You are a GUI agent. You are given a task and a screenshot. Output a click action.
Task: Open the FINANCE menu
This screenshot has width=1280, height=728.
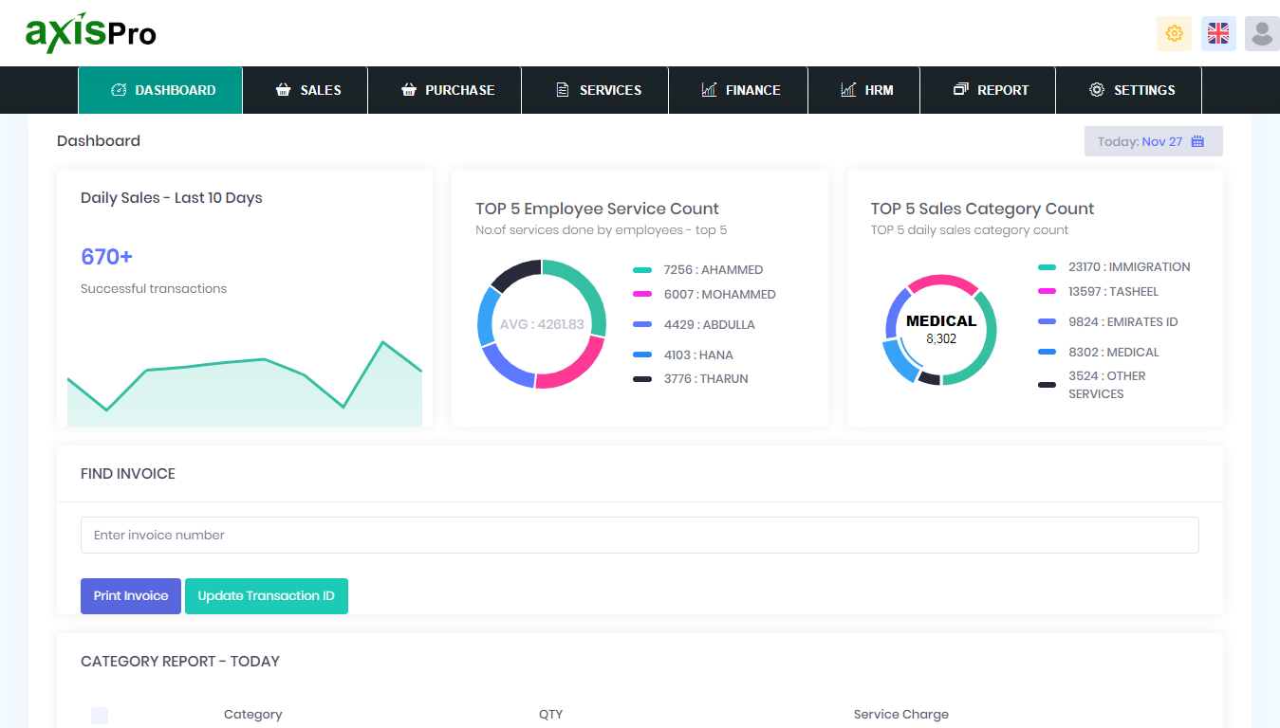738,90
